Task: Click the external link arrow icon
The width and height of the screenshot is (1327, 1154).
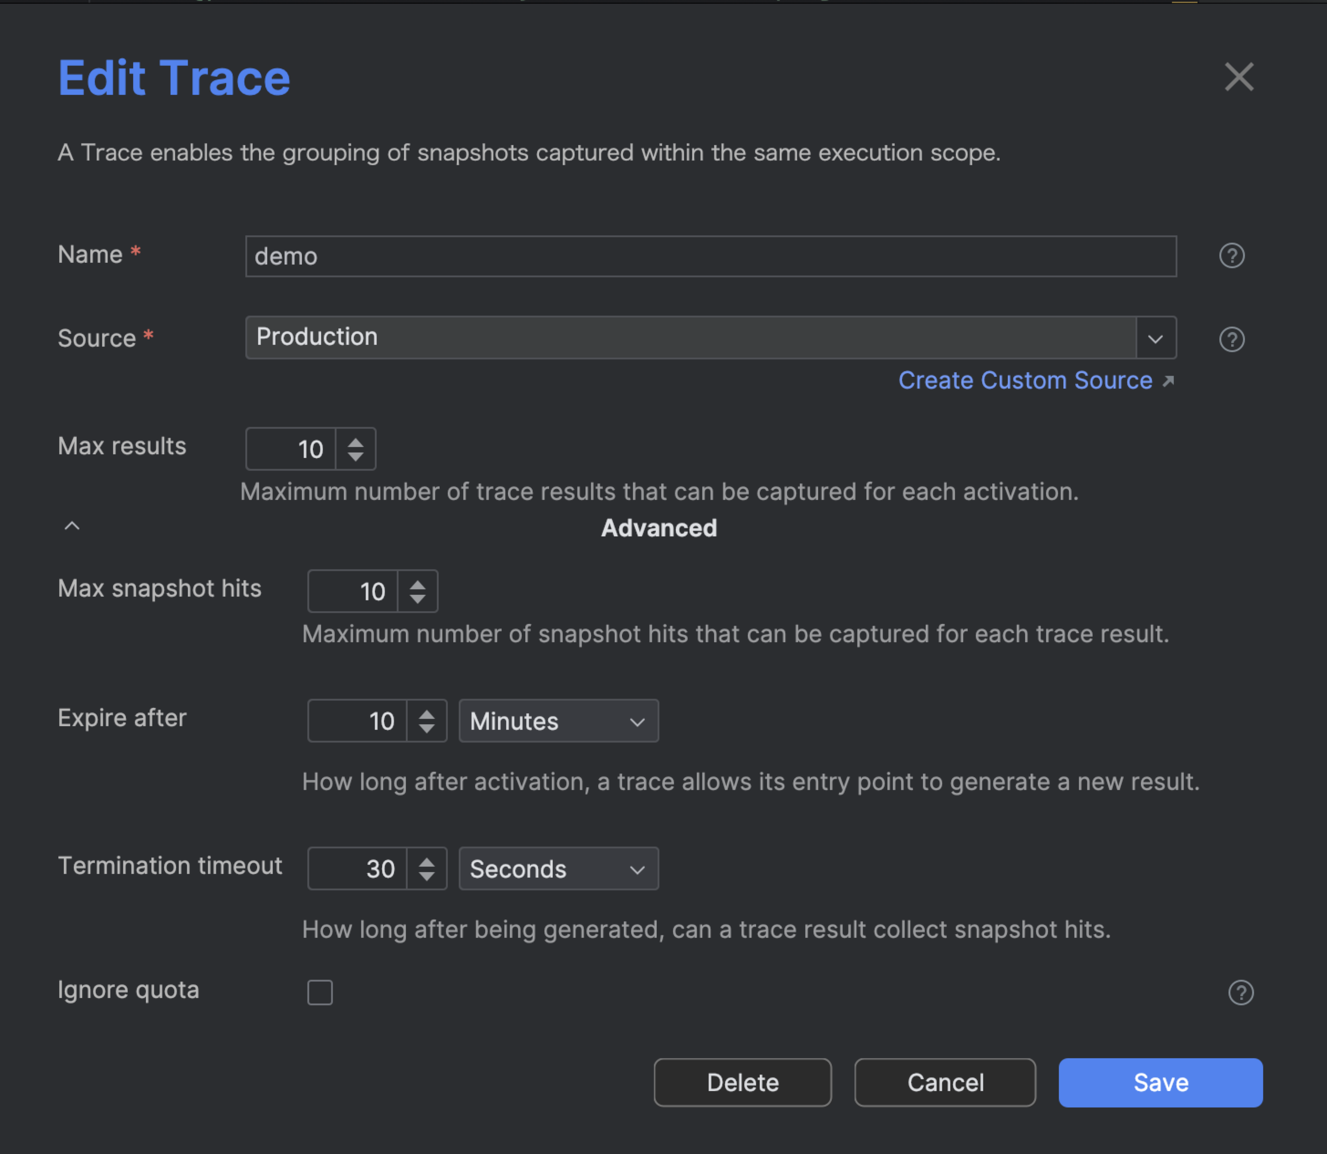Action: tap(1168, 381)
